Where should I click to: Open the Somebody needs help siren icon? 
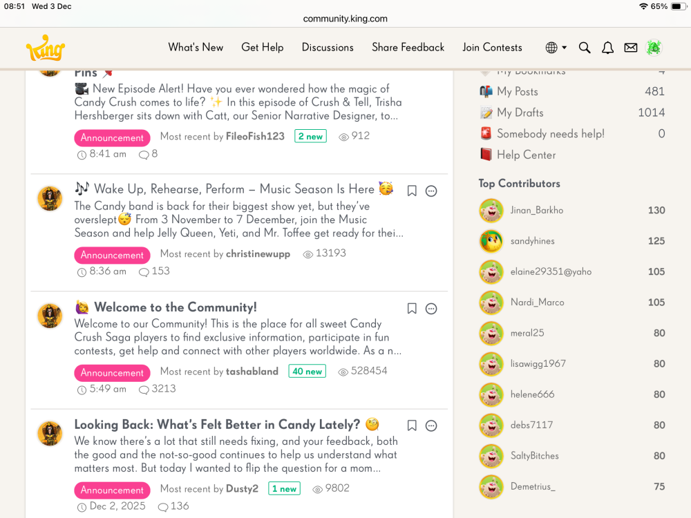point(486,133)
